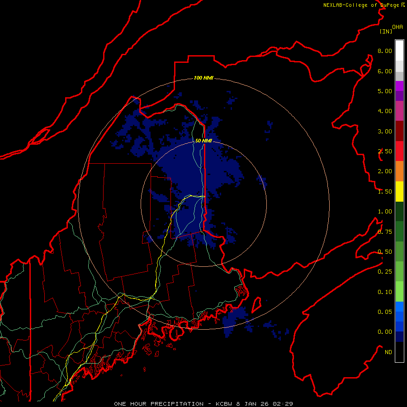Click the 0.00 legend value
407x407 pixels.
385,332
